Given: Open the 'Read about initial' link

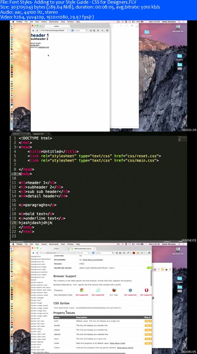Looking at the screenshot, I should (117, 343).
